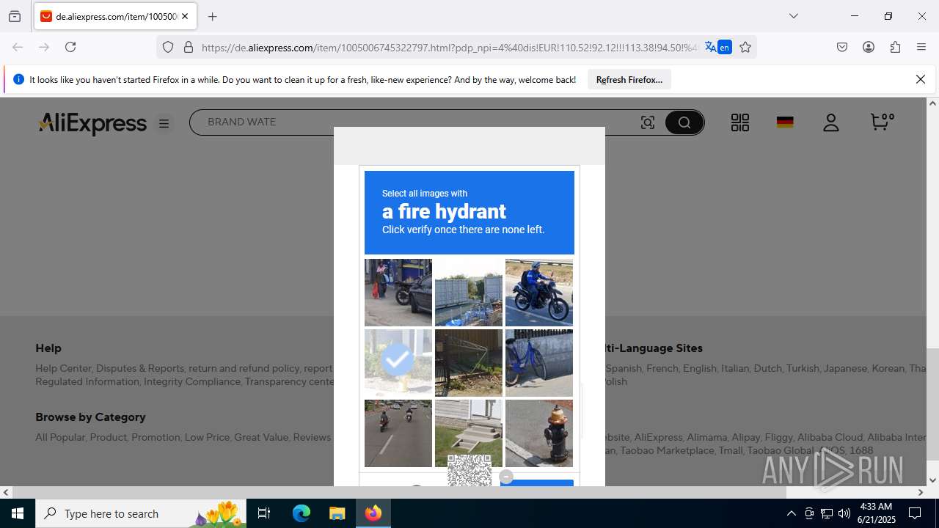Screen dimensions: 939x528
Task: Open Task View from the taskbar
Action: (265, 513)
